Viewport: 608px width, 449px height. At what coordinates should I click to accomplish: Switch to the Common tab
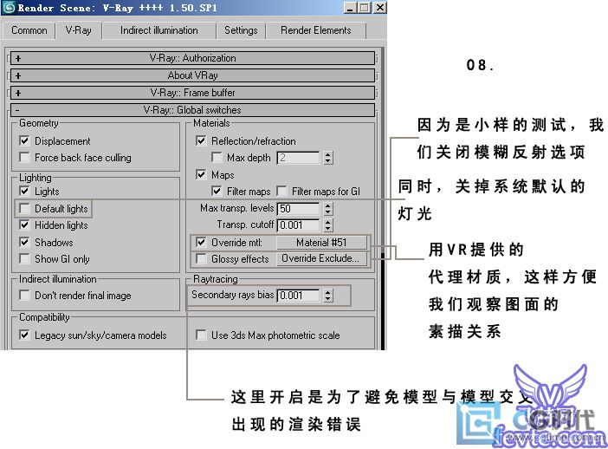pos(29,30)
